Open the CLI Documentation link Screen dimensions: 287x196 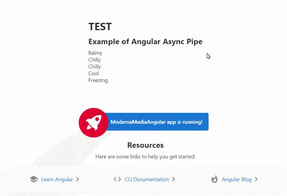click(147, 180)
